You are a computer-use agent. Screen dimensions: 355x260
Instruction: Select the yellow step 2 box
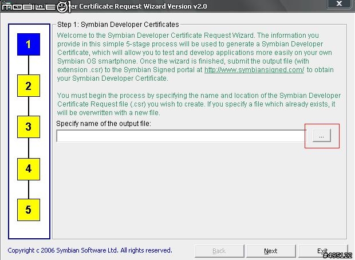tap(29, 86)
